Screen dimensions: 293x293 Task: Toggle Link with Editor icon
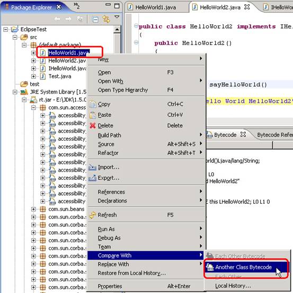click(106, 19)
